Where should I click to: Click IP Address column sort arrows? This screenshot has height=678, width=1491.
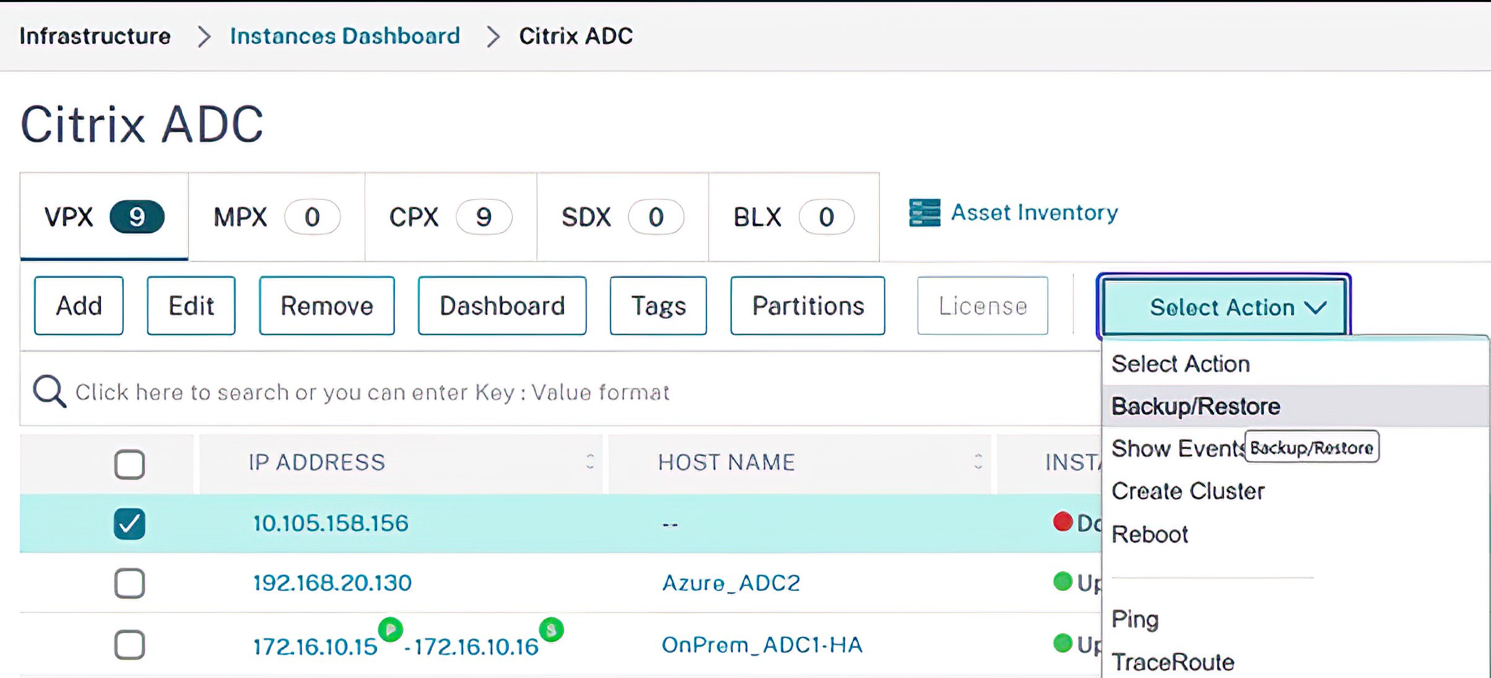tap(590, 461)
